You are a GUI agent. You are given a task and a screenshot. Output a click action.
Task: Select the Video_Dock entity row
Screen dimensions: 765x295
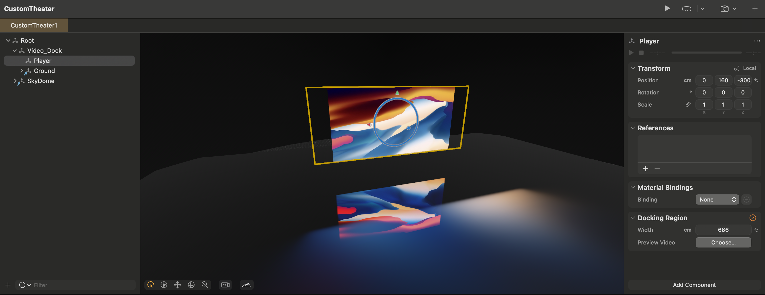coord(69,51)
